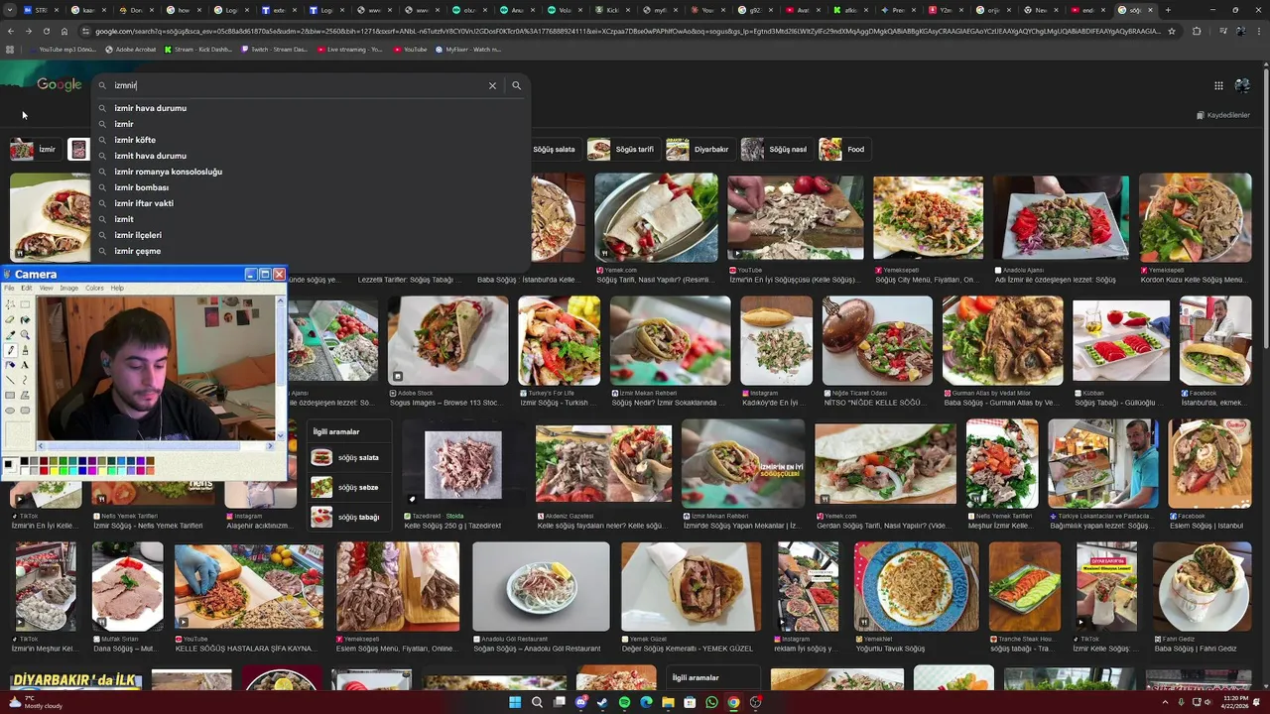The width and height of the screenshot is (1270, 714).
Task: Open the Google apps grid icon
Action: (x=1218, y=85)
